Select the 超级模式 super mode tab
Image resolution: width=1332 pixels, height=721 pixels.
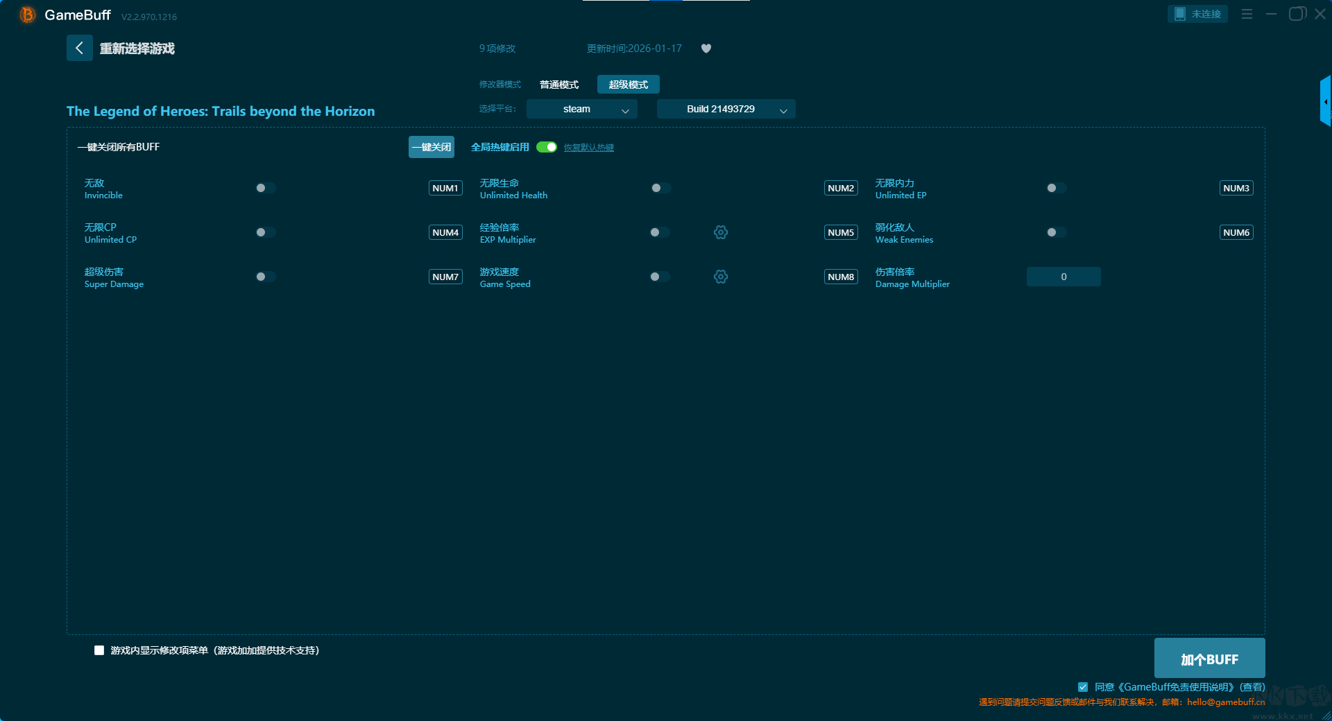[x=628, y=85]
